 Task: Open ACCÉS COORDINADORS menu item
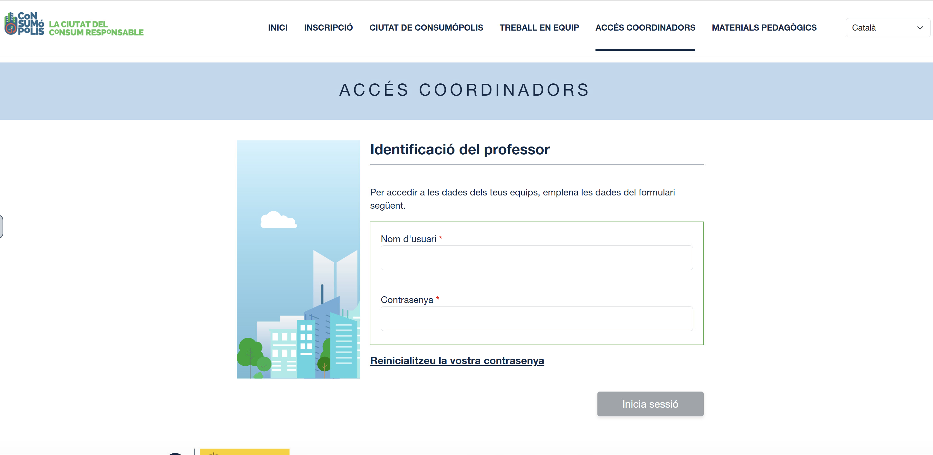point(645,28)
